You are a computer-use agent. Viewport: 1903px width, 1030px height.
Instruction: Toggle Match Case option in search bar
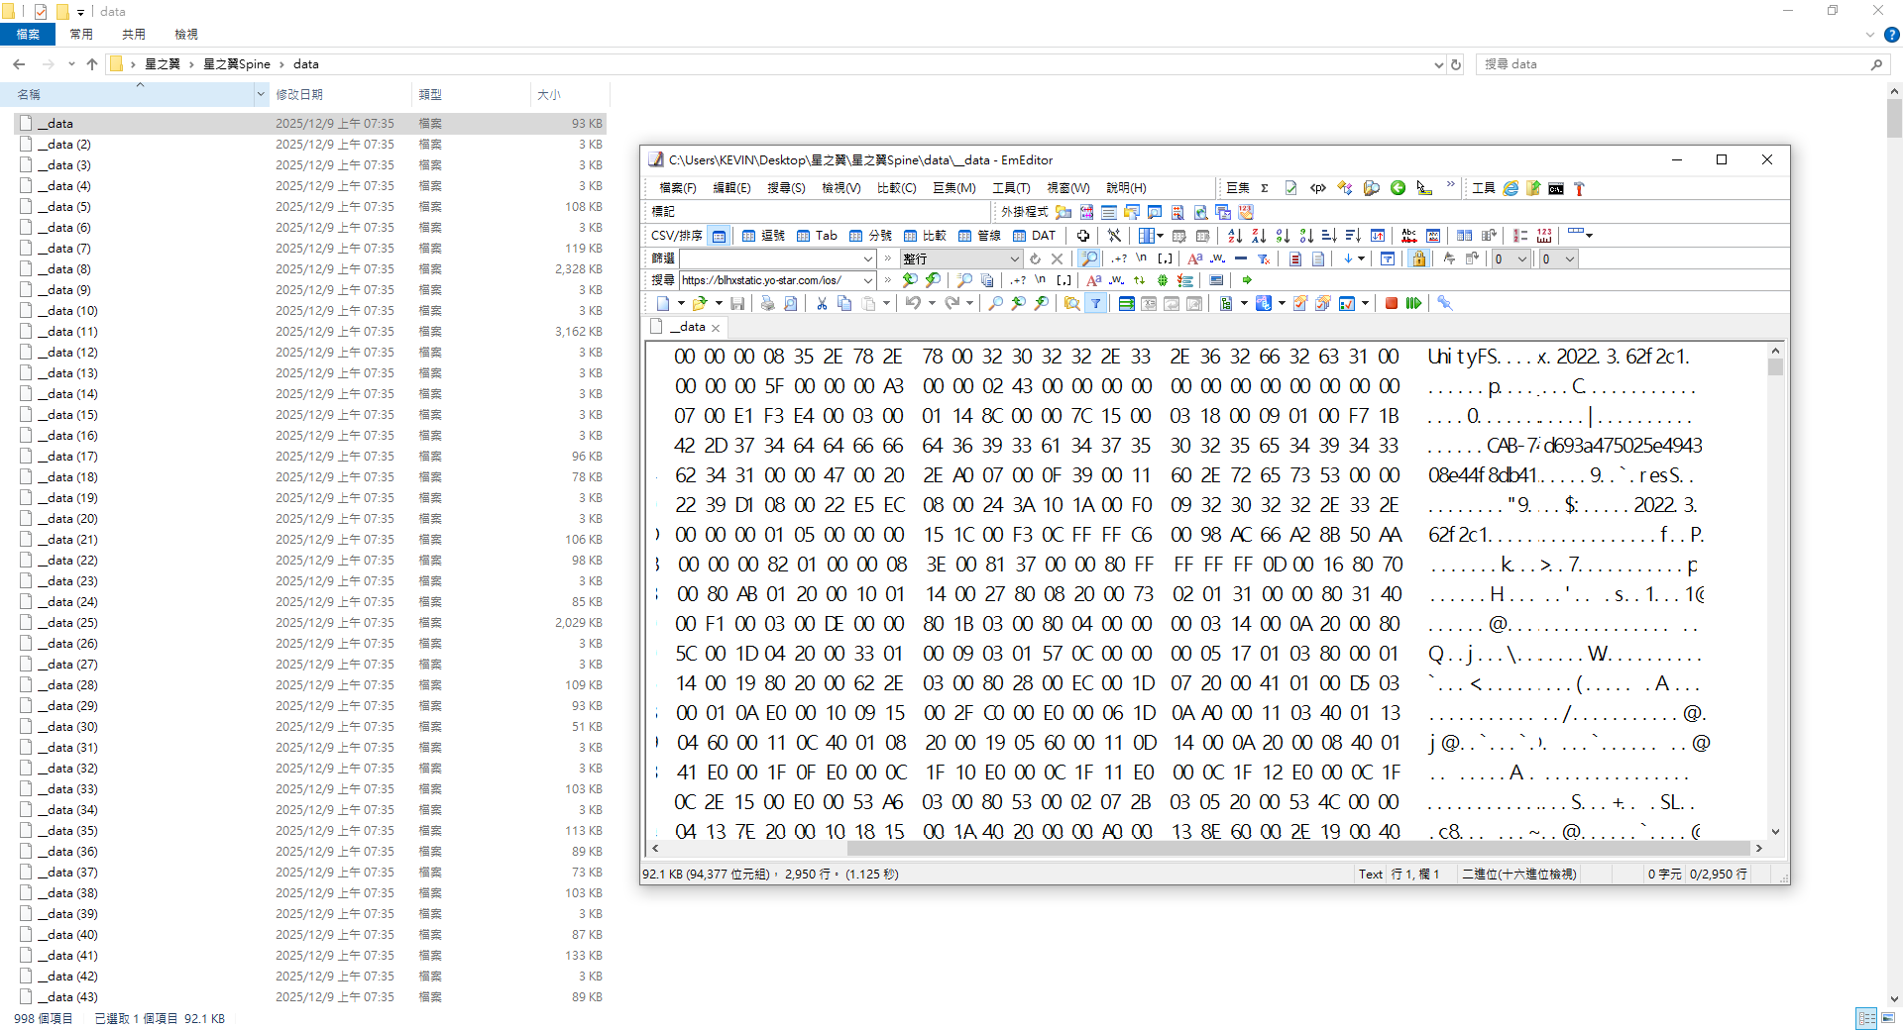coord(1094,280)
